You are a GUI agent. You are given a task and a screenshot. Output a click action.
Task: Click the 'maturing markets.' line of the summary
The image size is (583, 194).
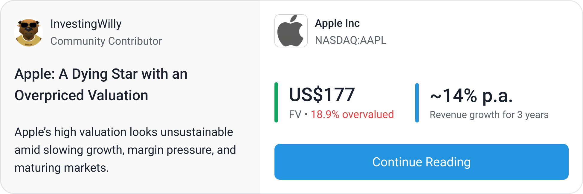pyautogui.click(x=62, y=168)
